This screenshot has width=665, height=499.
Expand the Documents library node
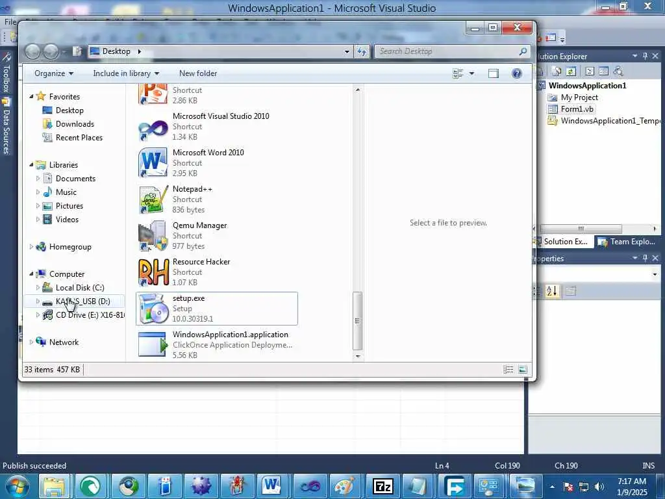pyautogui.click(x=38, y=179)
